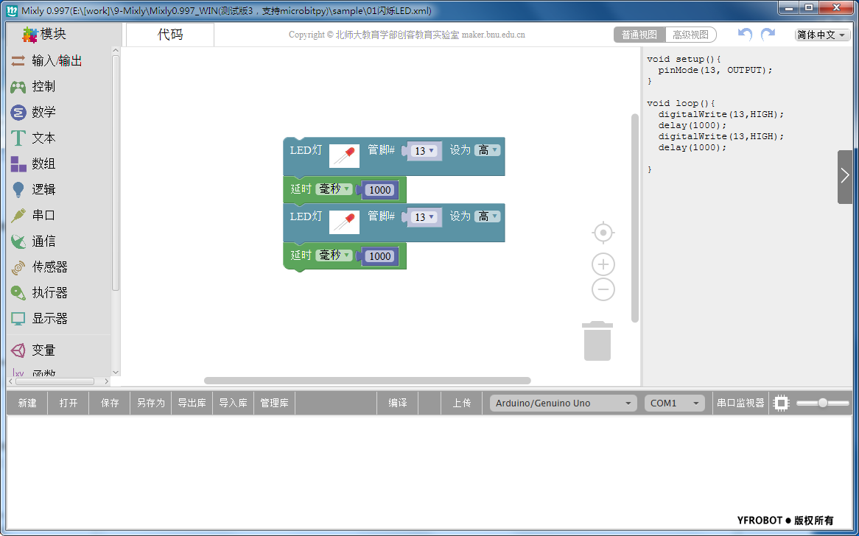Click the chip icon beside serial monitor

tap(781, 403)
